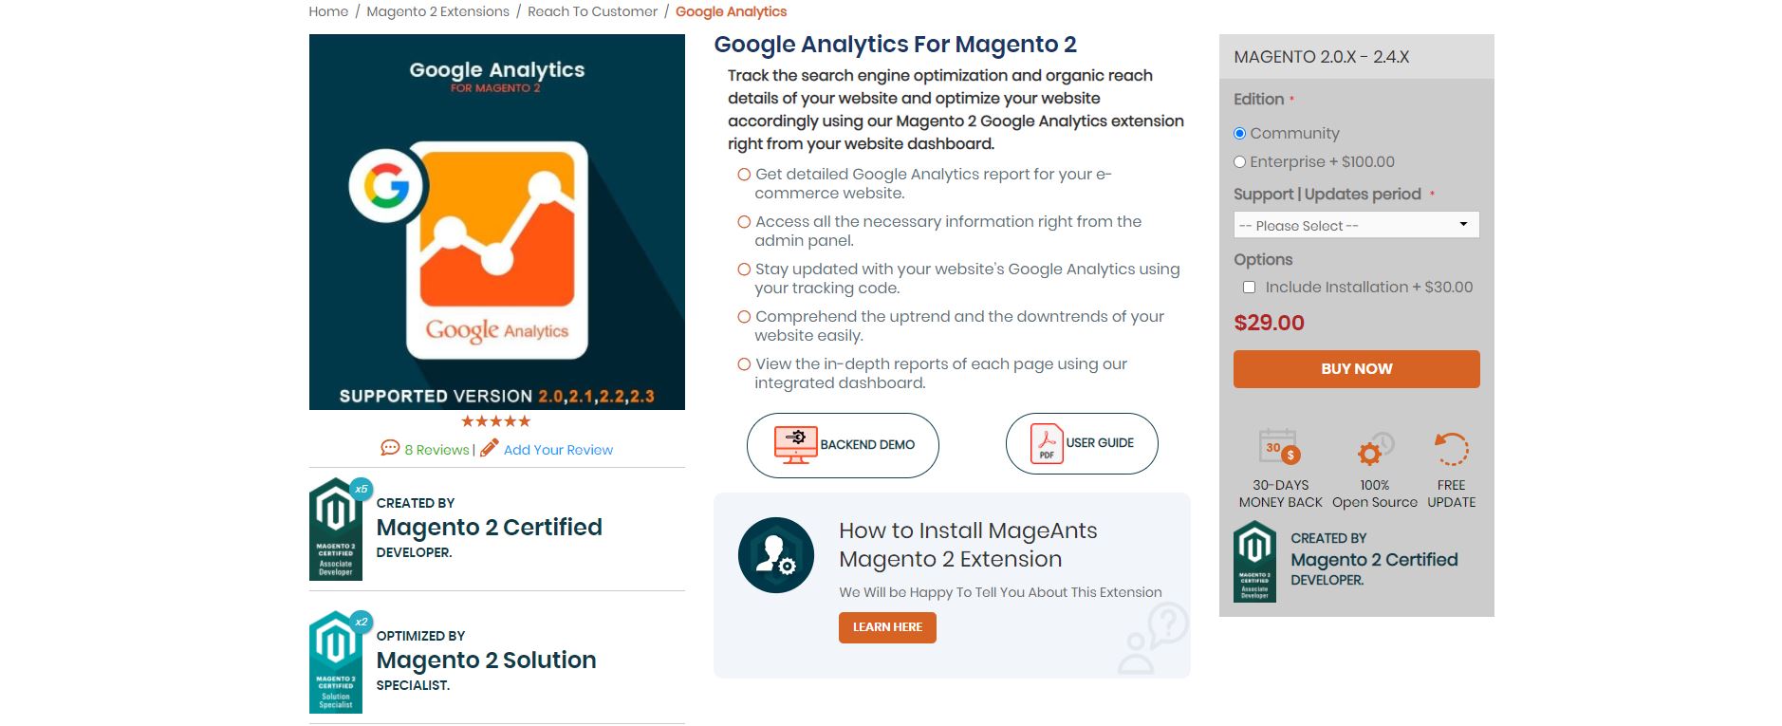Click 'Get detailed Google Analytics report' bullet
Viewport: 1782px width, 726px height.
coord(933,183)
